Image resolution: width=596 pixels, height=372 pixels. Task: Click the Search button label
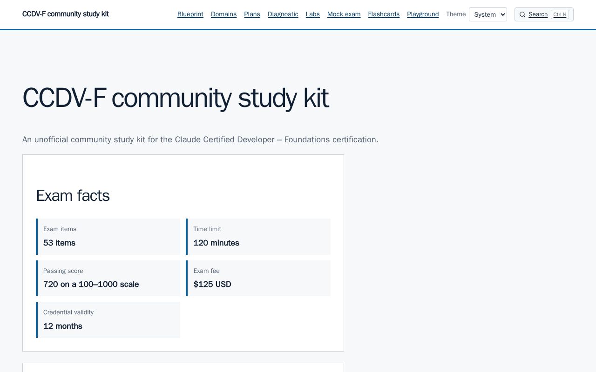click(538, 14)
